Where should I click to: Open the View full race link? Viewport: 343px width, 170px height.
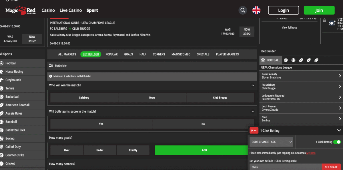(290, 28)
